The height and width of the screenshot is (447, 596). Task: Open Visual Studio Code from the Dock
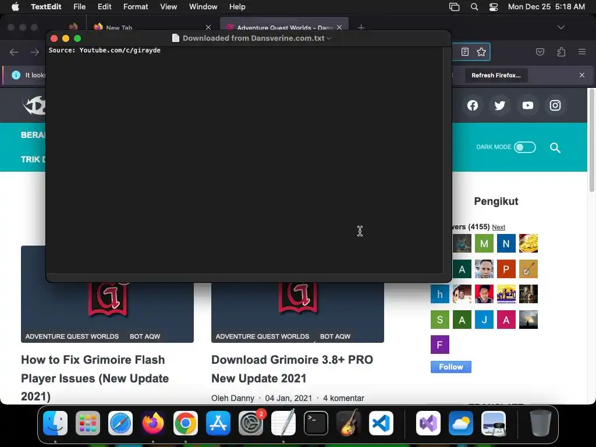[x=381, y=423]
